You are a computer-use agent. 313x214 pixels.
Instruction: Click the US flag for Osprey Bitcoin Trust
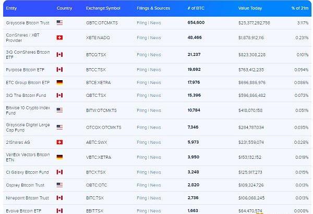pyautogui.click(x=59, y=185)
